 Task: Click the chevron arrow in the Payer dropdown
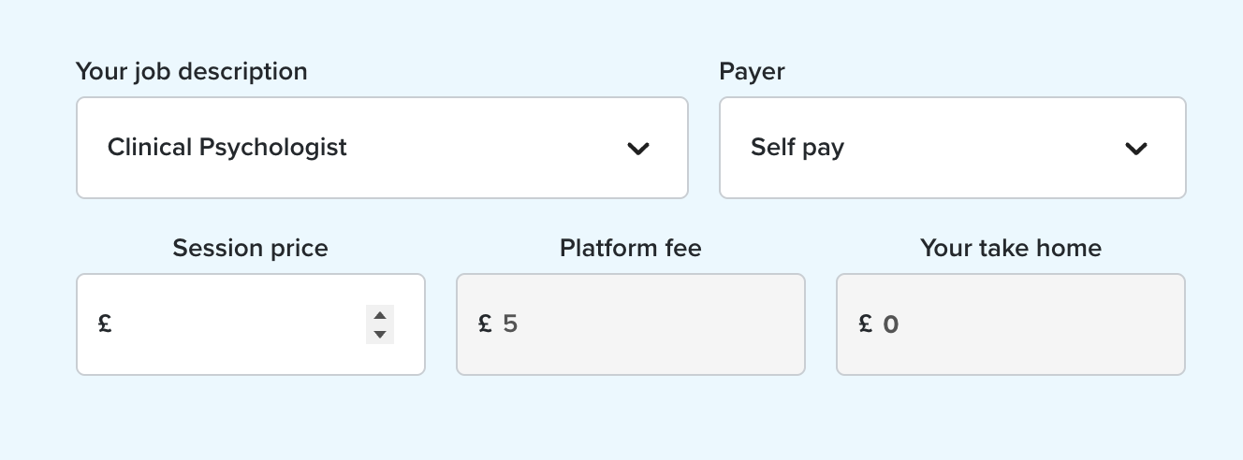pyautogui.click(x=1136, y=148)
